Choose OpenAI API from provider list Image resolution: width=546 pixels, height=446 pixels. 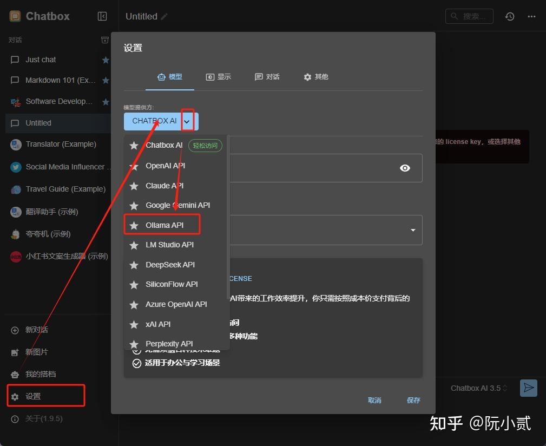tap(175, 166)
